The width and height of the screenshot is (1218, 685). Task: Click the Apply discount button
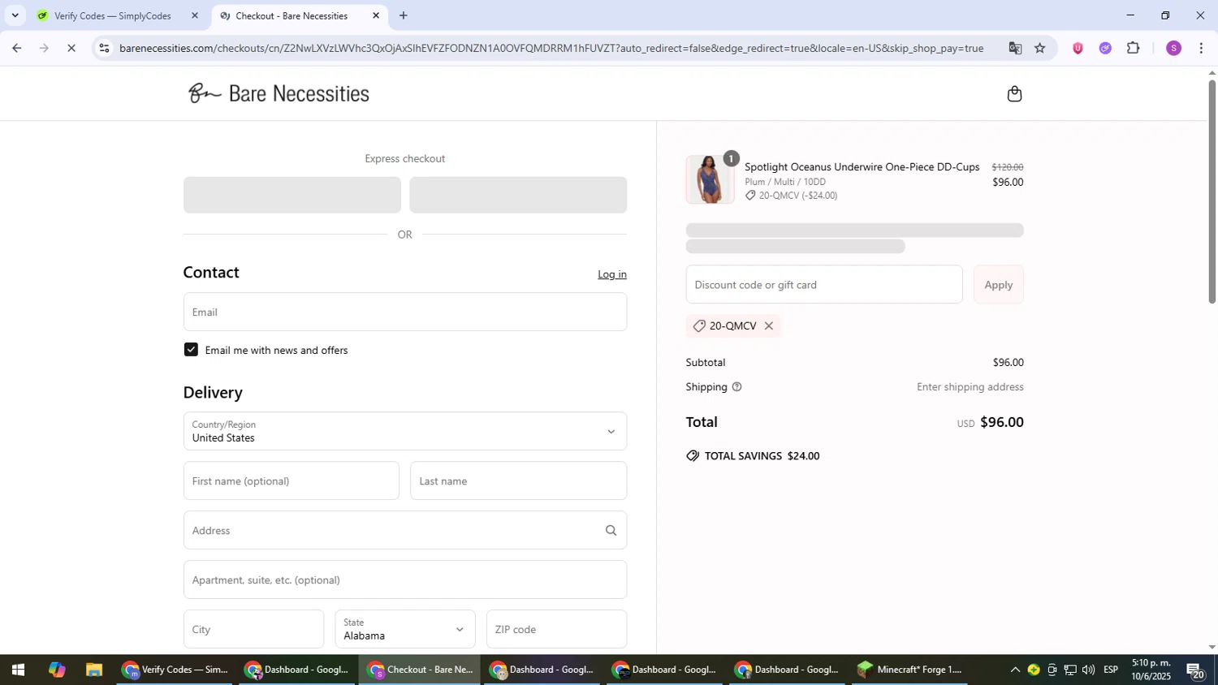click(x=998, y=285)
